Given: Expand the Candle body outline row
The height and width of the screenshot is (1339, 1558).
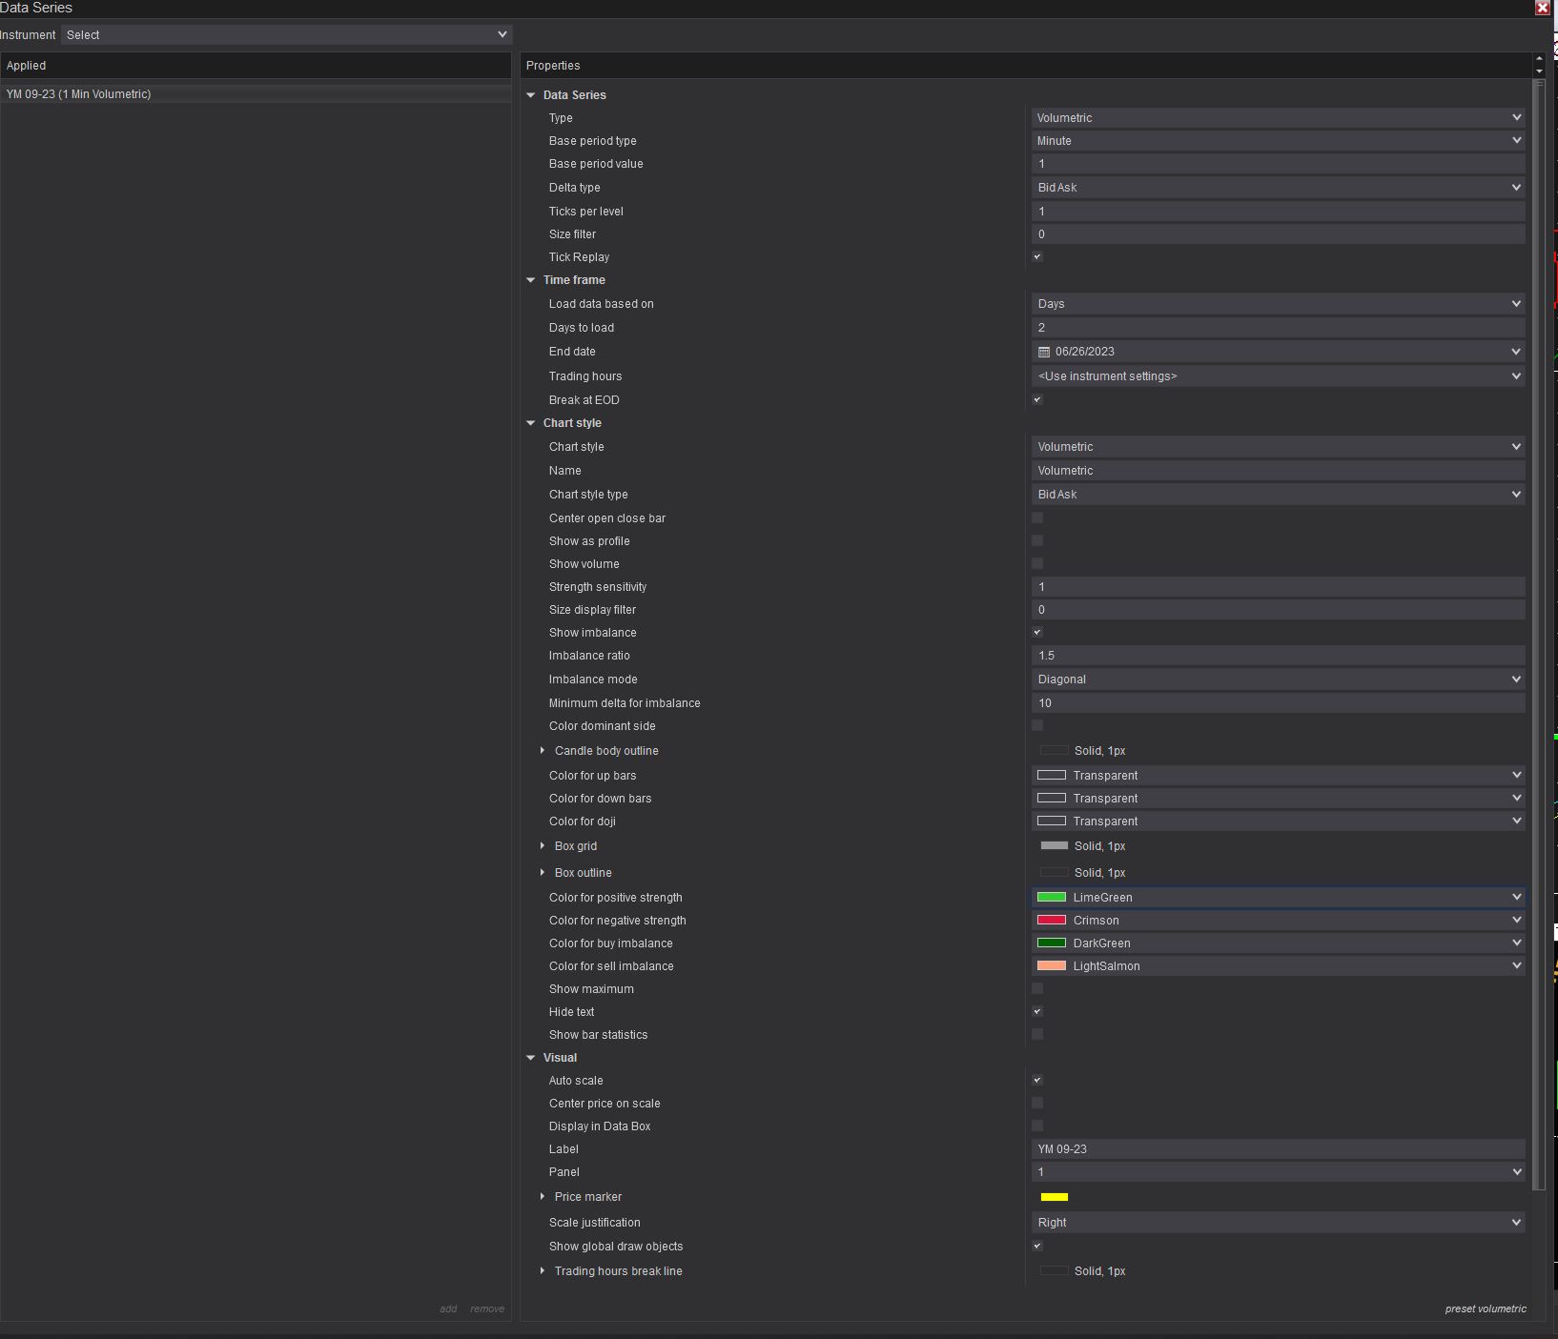Looking at the screenshot, I should tap(543, 751).
